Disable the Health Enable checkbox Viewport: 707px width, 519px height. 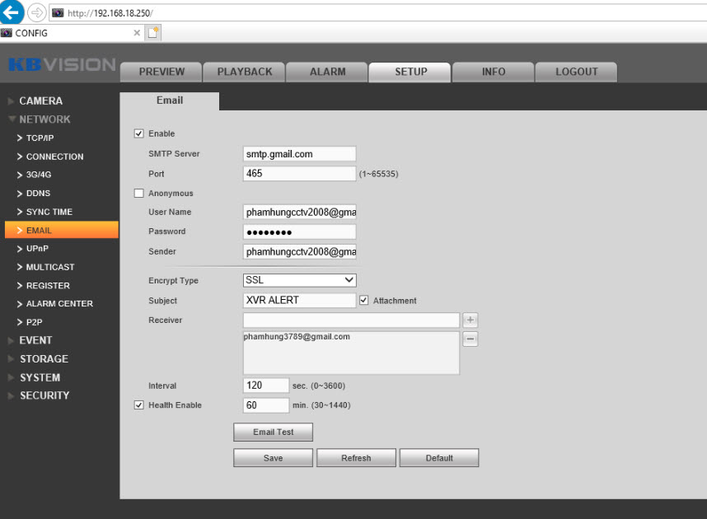point(138,405)
